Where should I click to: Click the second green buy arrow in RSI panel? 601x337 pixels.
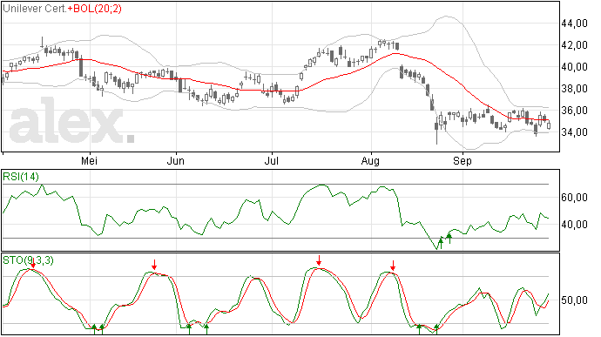pyautogui.click(x=449, y=239)
